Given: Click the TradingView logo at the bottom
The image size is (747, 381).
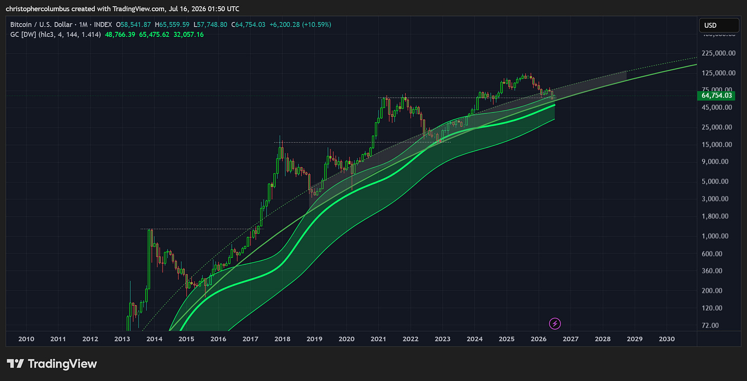Looking at the screenshot, I should 52,364.
